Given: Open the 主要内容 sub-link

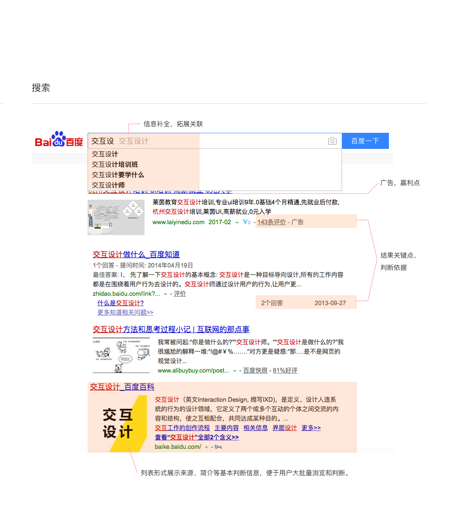Looking at the screenshot, I should point(226,428).
